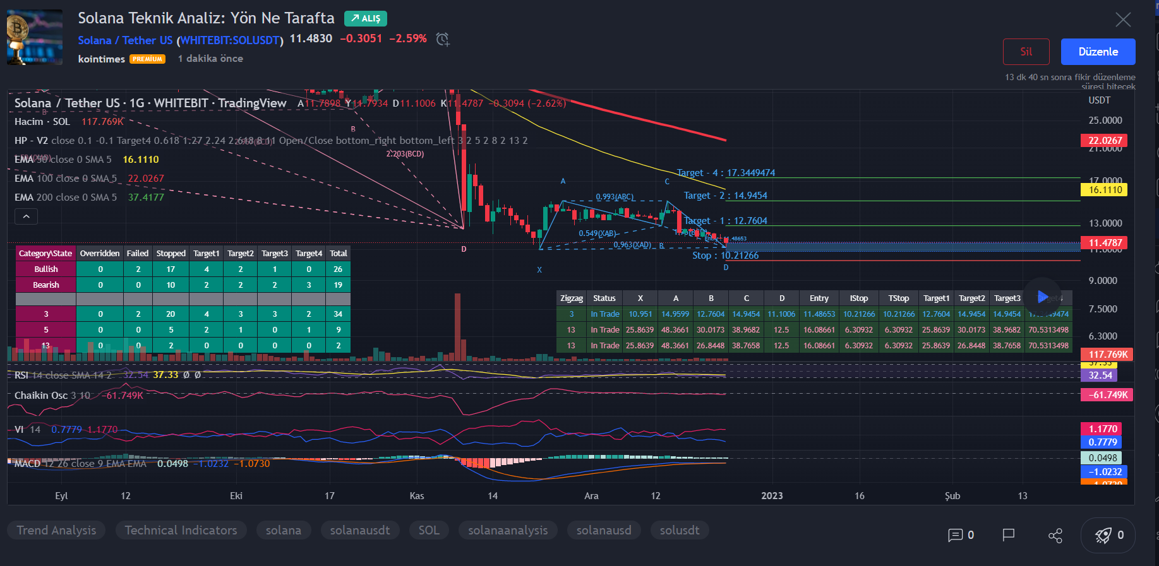Click the Şub month on the time axis
Image resolution: width=1159 pixels, height=566 pixels.
[952, 496]
